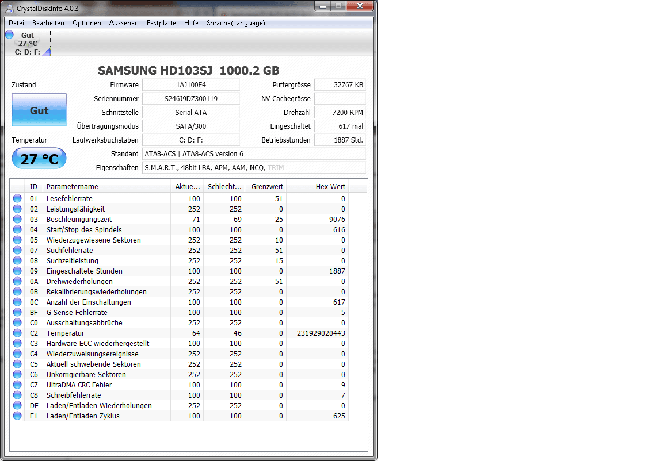Screen dimensions: 663x461
Task: Click the blue status orb in the disk tab
Action: click(x=9, y=34)
